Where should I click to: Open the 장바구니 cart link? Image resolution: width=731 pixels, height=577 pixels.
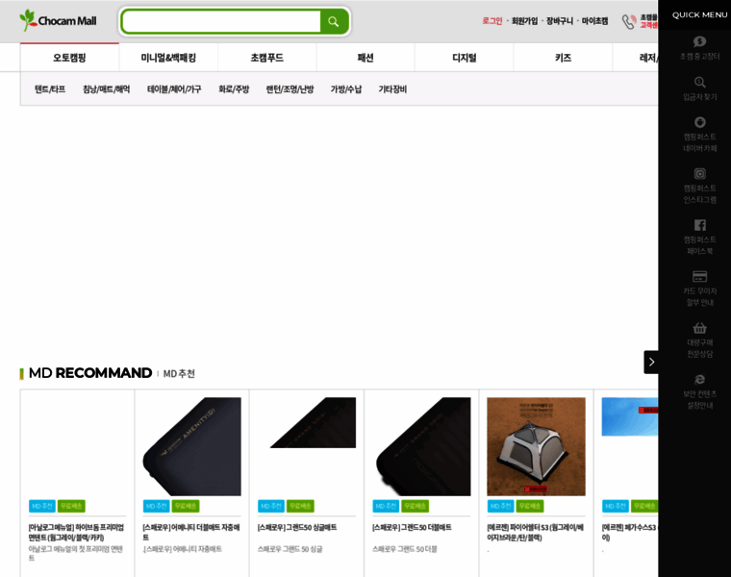click(560, 21)
